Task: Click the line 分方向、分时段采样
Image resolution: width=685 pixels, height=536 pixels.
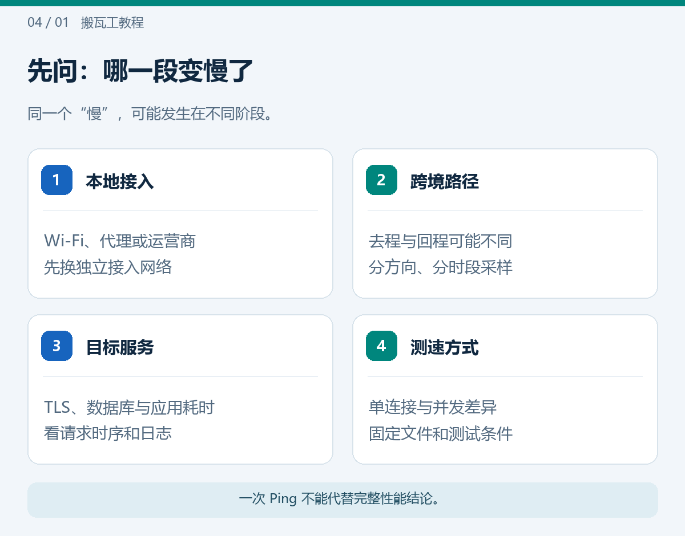Action: (441, 267)
